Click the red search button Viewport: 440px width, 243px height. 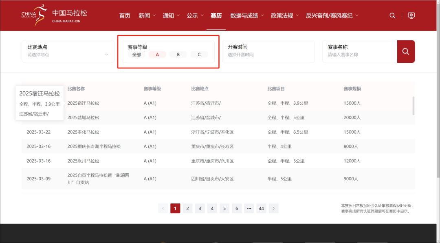pyautogui.click(x=406, y=51)
